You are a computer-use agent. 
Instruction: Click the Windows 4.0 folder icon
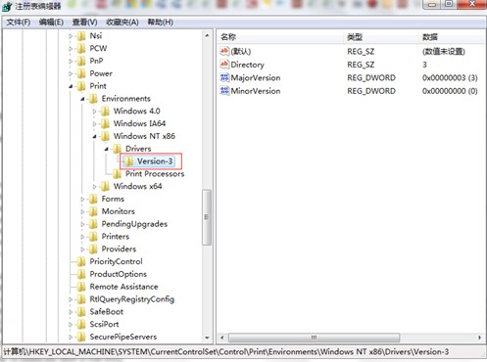coord(105,112)
